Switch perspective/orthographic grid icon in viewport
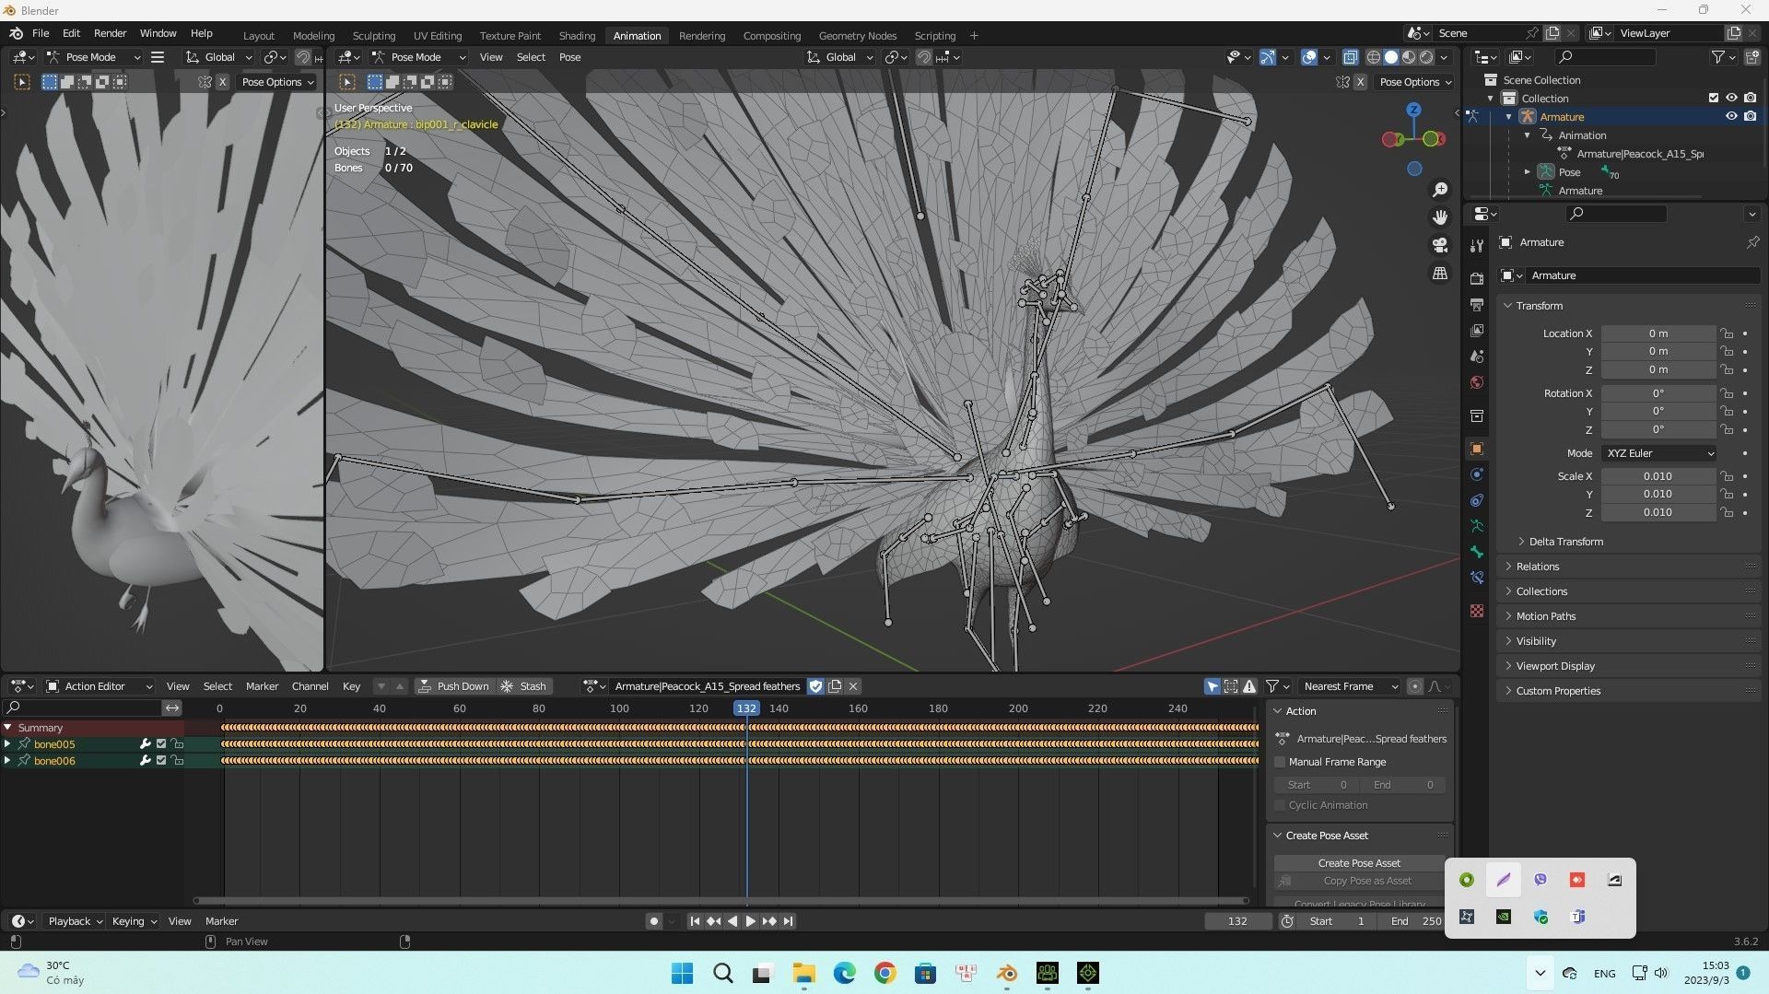 click(1440, 274)
